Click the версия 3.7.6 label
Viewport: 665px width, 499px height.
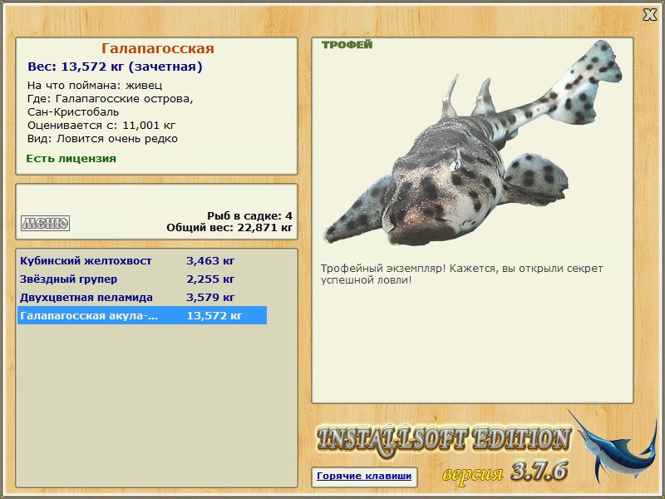pos(505,472)
